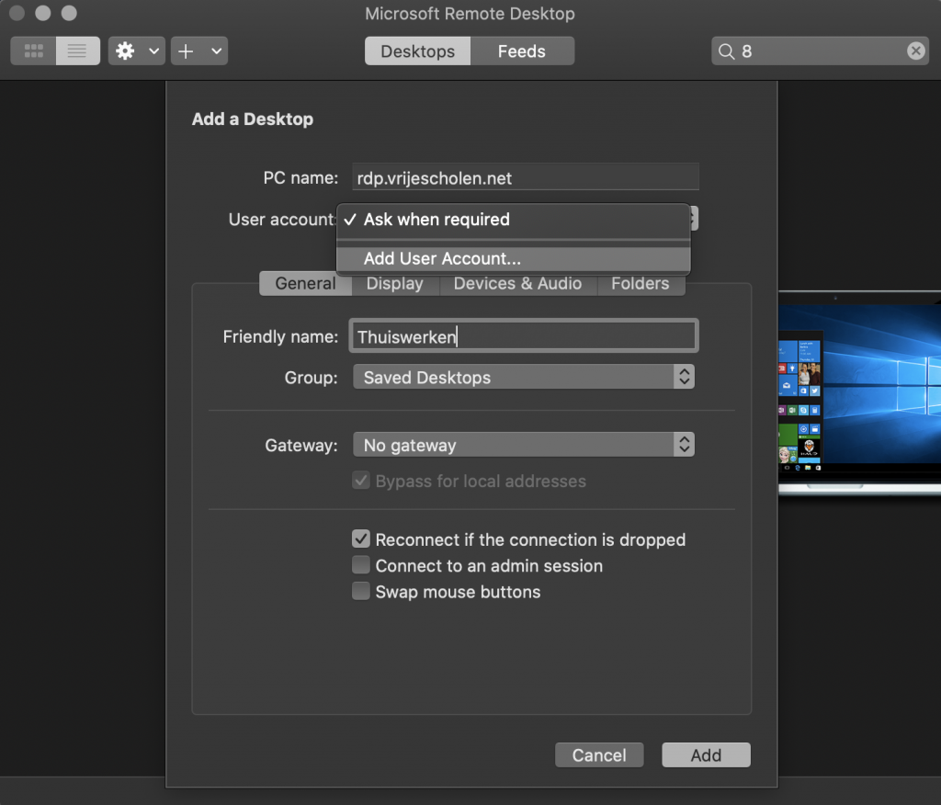Select the Windows desktop thumbnail
Image resolution: width=941 pixels, height=805 pixels.
(x=859, y=392)
